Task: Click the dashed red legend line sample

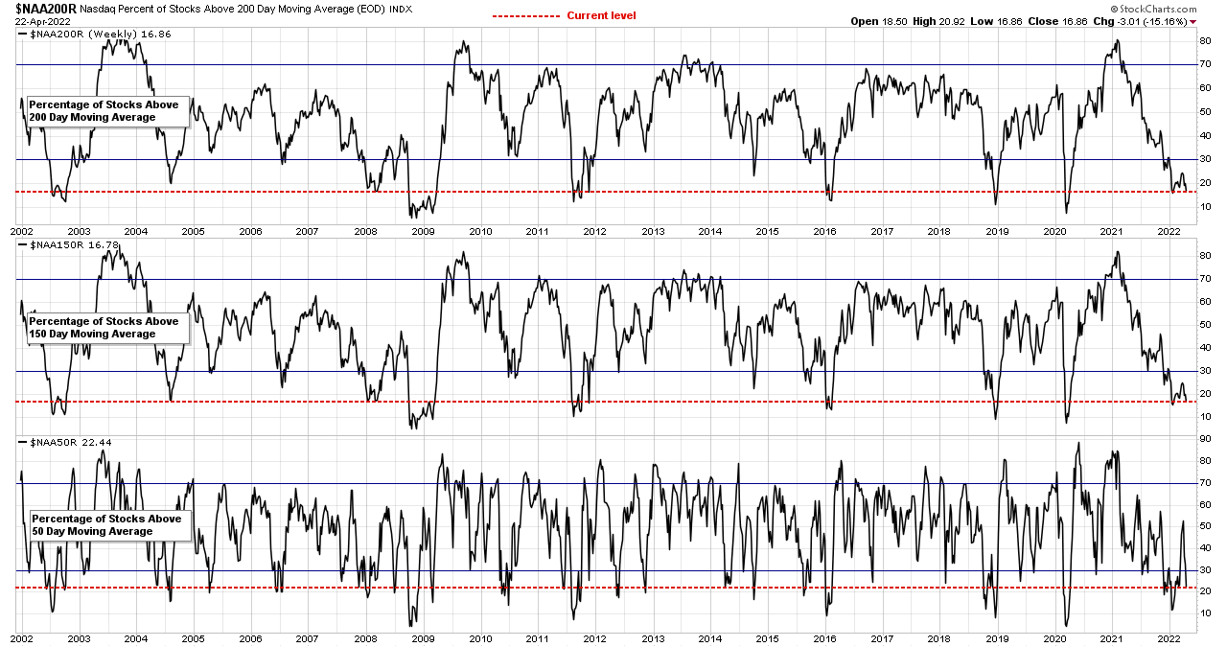Action: coord(525,16)
